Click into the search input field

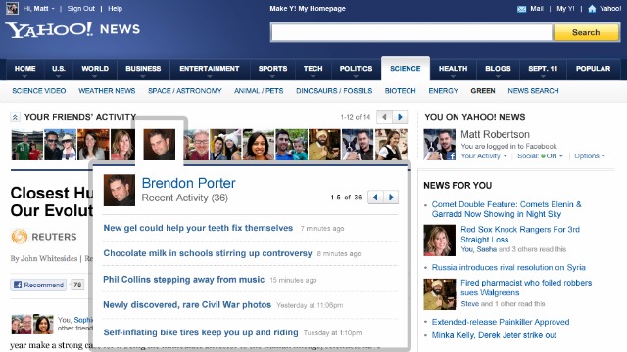pos(411,32)
